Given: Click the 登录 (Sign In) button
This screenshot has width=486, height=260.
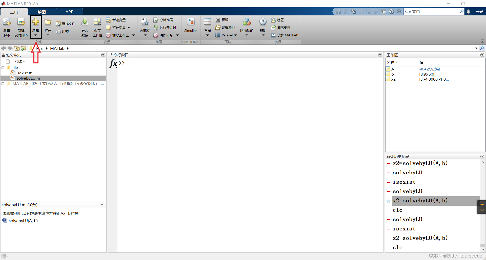Looking at the screenshot, I should (479, 12).
